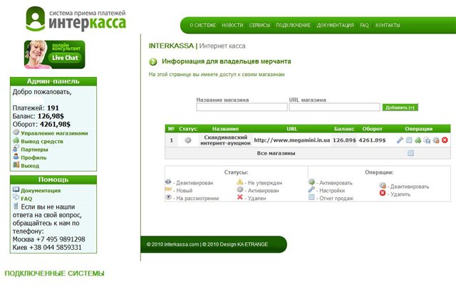This screenshot has width=456, height=287.
Task: Open sales report icon for megamini.in.ua shop
Action: click(x=409, y=140)
